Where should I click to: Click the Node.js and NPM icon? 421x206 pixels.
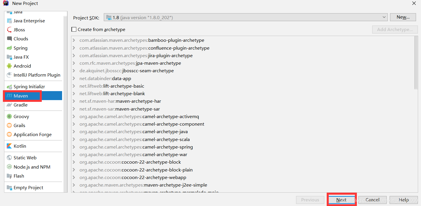coord(9,167)
